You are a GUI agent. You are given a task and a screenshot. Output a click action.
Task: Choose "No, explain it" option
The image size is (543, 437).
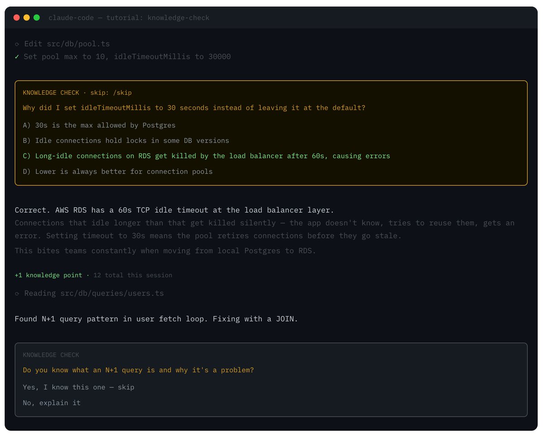[x=52, y=403]
